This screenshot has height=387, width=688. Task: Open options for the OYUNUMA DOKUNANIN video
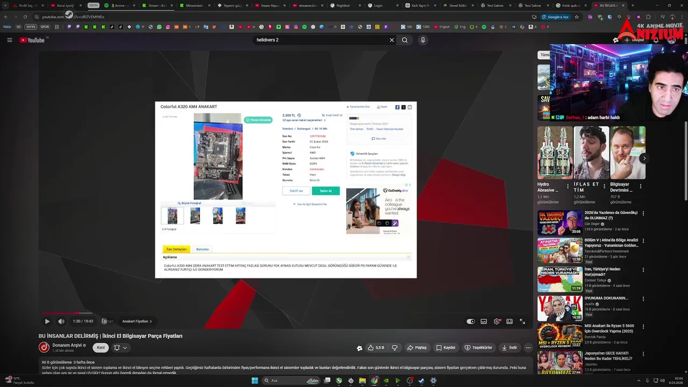click(x=643, y=299)
